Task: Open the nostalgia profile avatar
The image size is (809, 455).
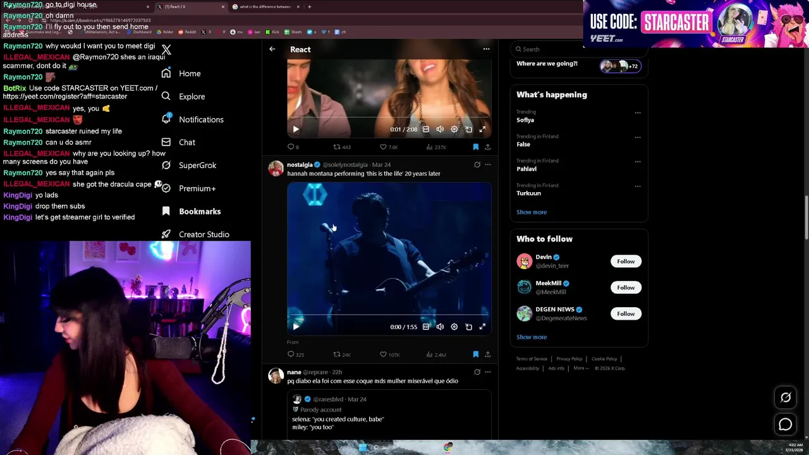Action: [x=276, y=168]
